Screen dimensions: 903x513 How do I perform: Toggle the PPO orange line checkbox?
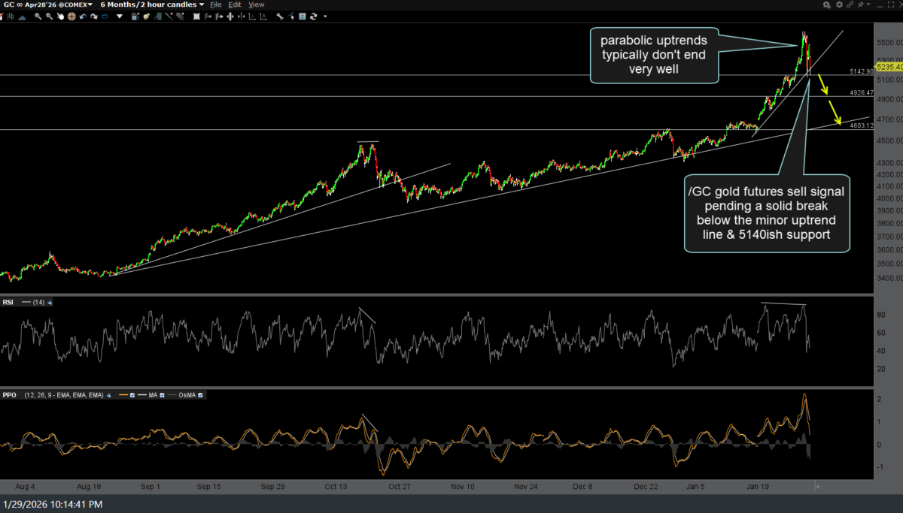click(132, 395)
